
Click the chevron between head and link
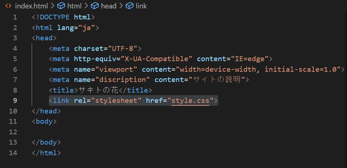click(x=120, y=6)
